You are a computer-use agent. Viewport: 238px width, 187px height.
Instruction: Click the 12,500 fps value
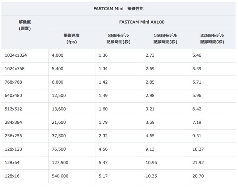(59, 96)
